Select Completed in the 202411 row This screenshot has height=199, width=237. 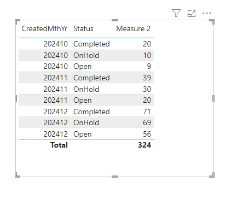(x=91, y=78)
